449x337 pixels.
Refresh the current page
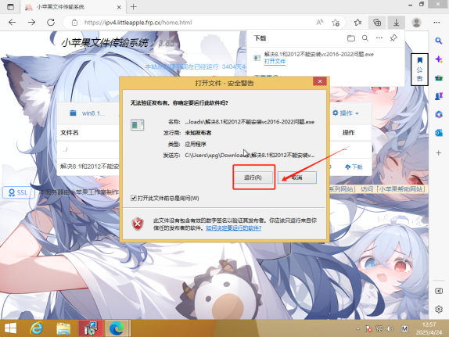coord(51,23)
